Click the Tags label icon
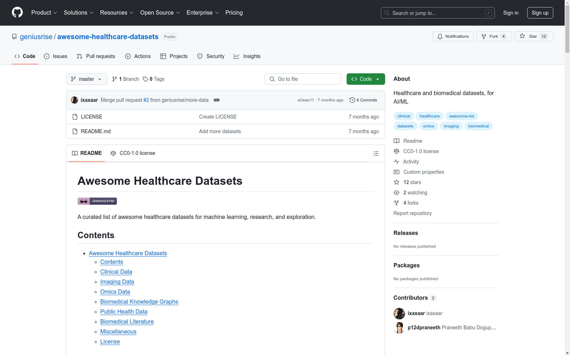Image resolution: width=570 pixels, height=356 pixels. point(145,79)
